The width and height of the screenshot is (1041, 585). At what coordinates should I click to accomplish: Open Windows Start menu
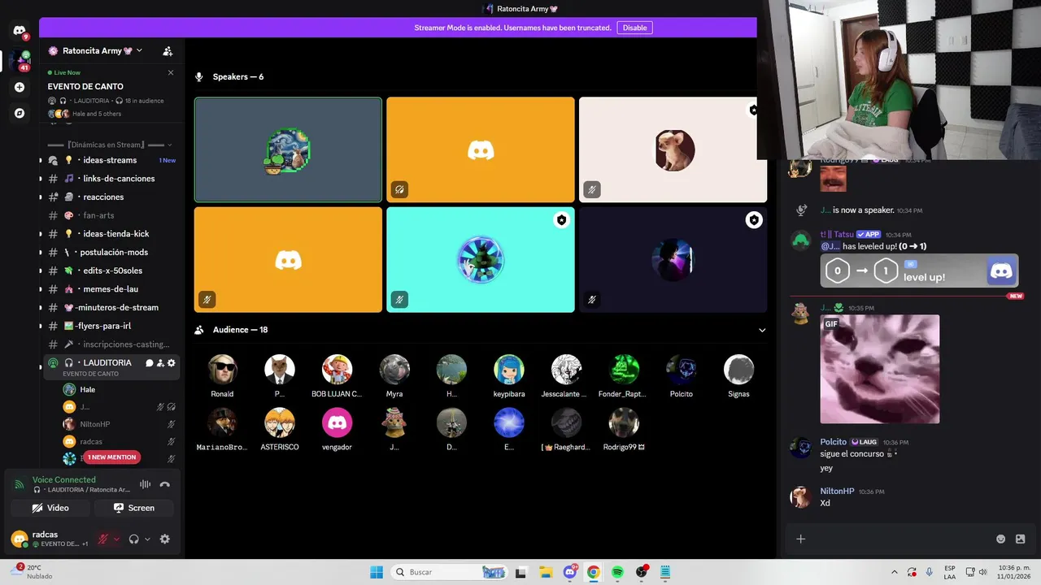(x=377, y=572)
